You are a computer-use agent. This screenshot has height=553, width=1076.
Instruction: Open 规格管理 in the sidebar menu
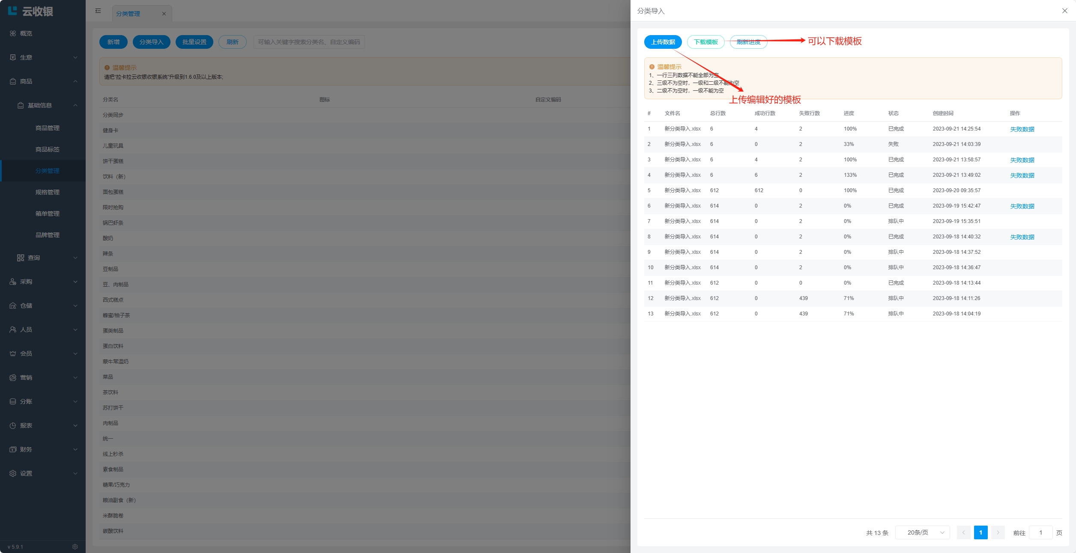coord(47,192)
